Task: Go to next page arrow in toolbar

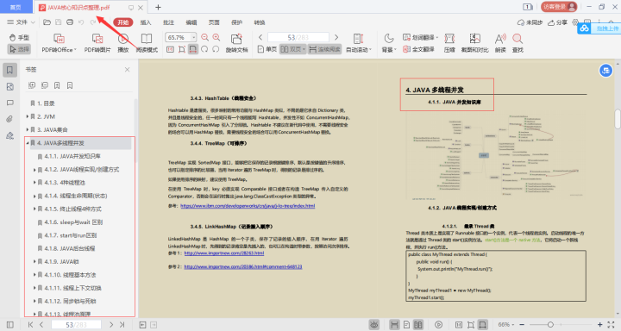Action: pos(336,37)
